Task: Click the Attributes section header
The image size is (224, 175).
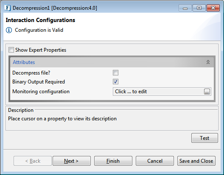Action: (x=112, y=62)
